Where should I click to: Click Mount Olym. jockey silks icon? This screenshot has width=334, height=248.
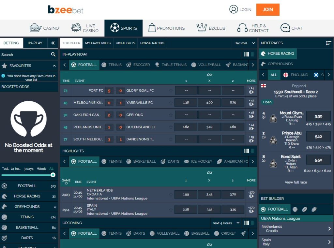(x=273, y=118)
